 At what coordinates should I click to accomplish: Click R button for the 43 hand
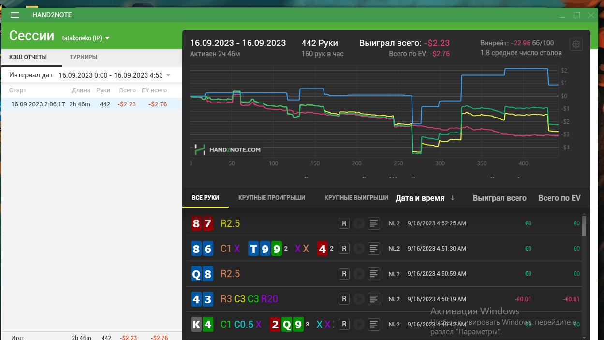(344, 299)
